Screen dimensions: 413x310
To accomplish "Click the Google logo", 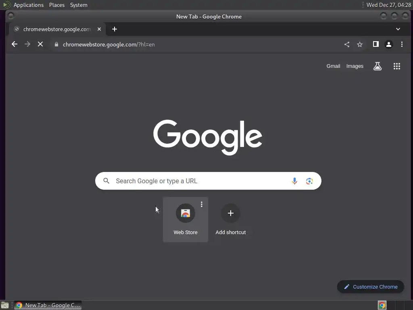I will click(208, 137).
